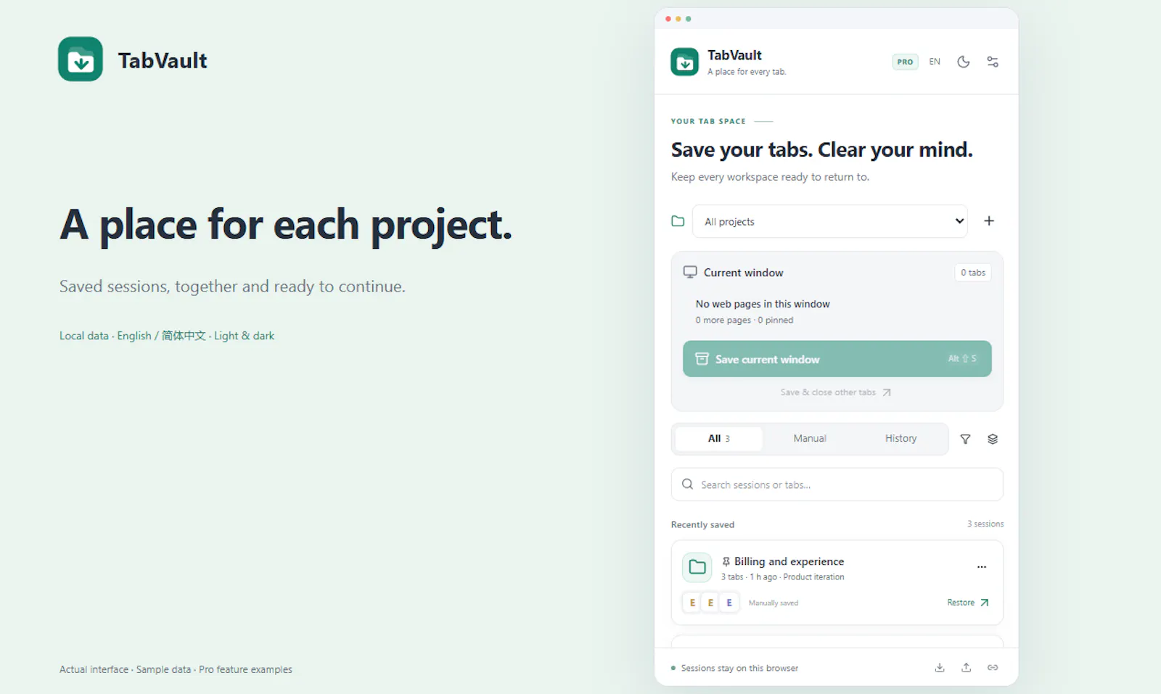Open more options for Billing and experience

click(982, 567)
